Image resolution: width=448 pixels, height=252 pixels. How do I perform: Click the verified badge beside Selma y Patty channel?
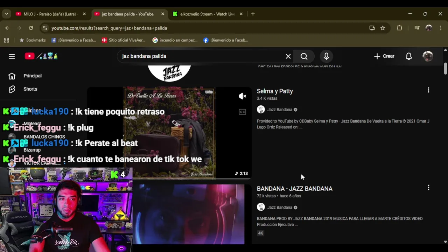295,110
